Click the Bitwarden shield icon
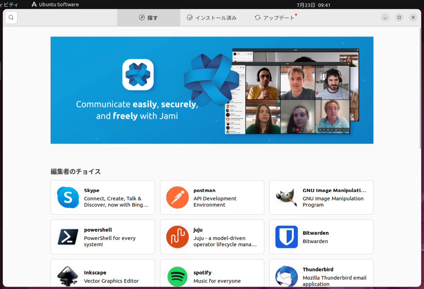424x289 pixels. click(x=287, y=237)
